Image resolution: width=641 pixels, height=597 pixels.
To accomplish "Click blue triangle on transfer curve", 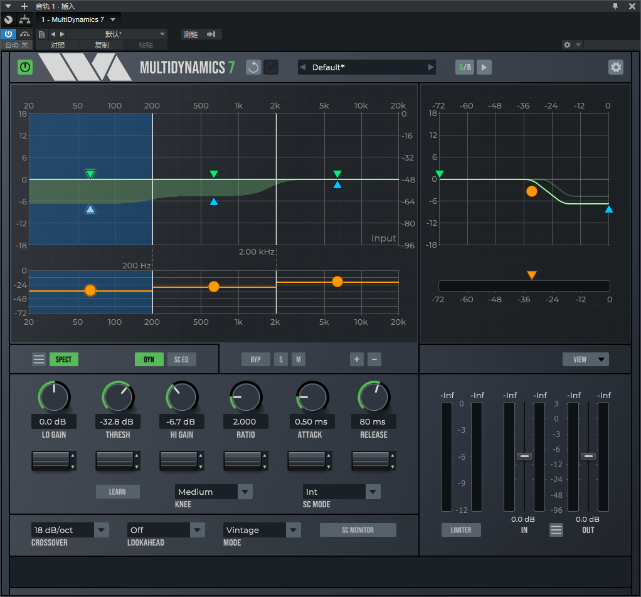I will tap(609, 209).
